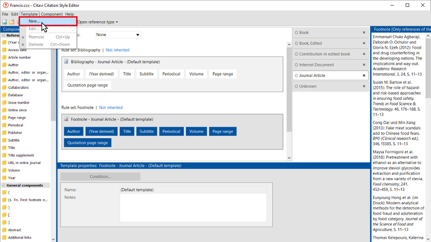The image size is (431, 242).
Task: Close the Unknown reference type tab
Action: 364,86
